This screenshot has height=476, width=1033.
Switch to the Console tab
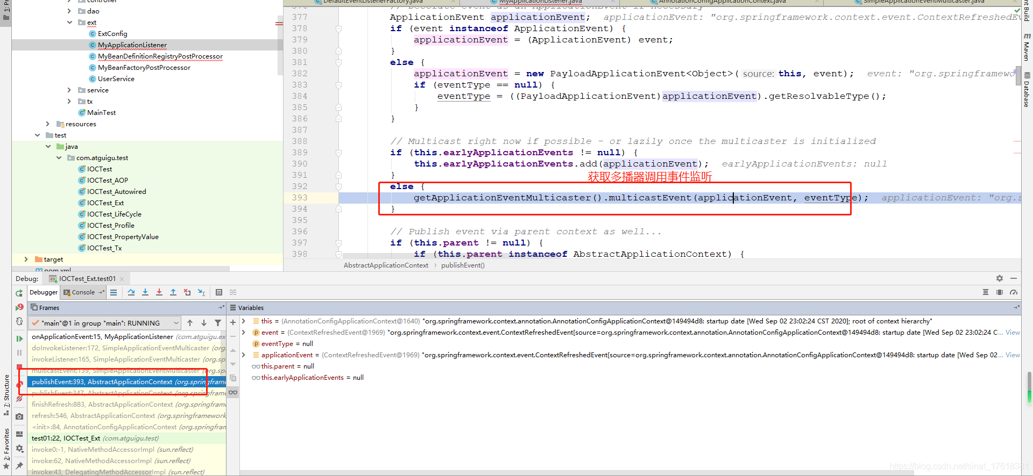[x=83, y=292]
